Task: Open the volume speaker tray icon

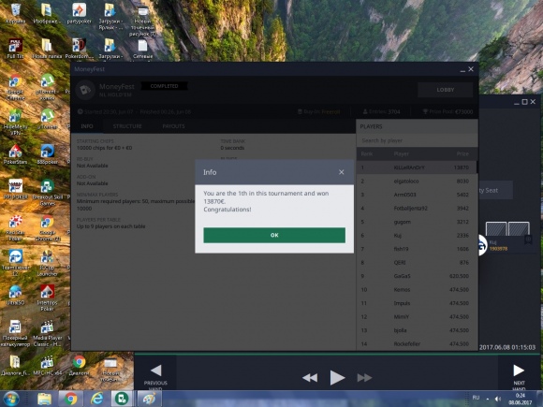Action: [498, 399]
